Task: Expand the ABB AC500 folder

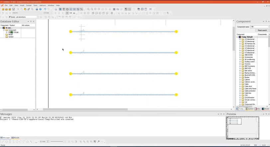Action: point(240,55)
